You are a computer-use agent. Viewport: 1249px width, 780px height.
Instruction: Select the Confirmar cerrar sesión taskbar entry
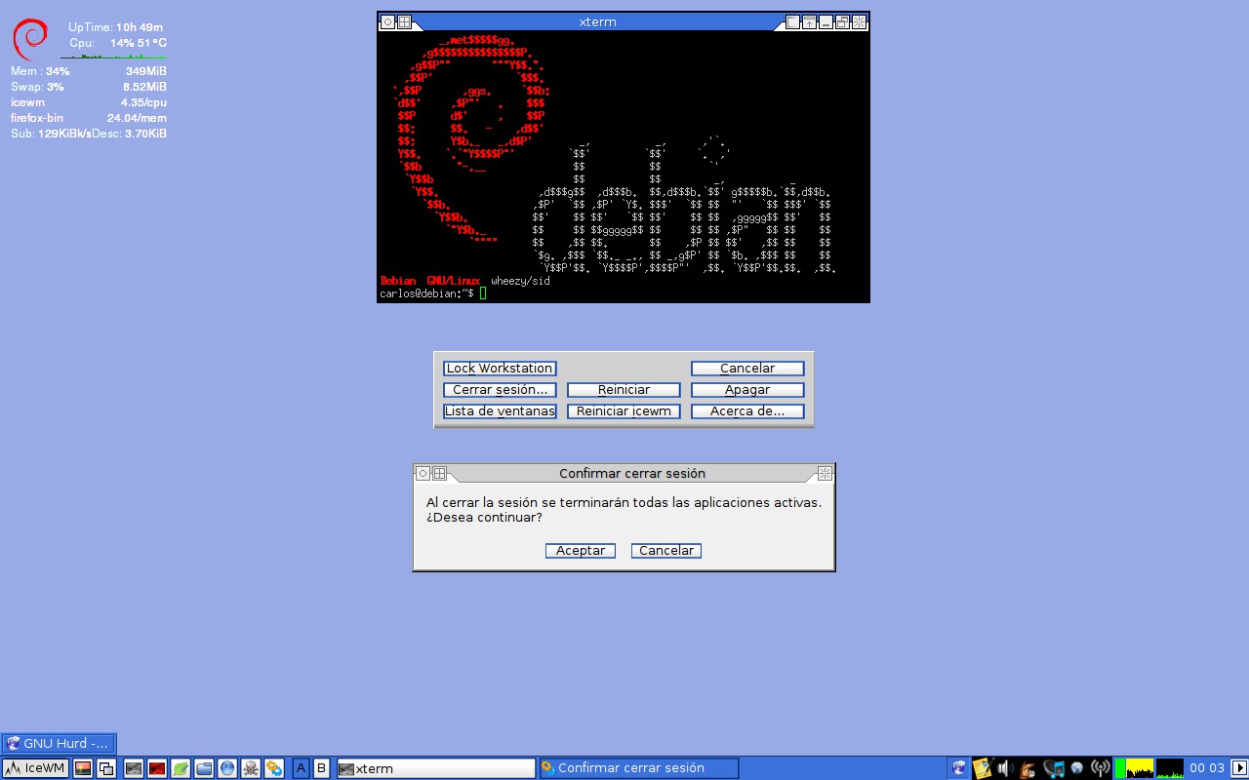(x=638, y=768)
